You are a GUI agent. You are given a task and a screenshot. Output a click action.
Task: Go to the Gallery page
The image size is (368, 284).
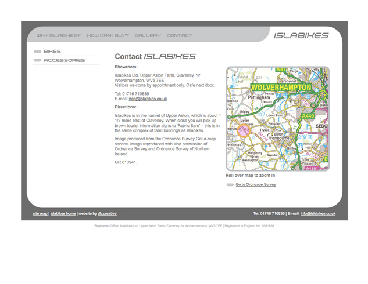point(148,35)
